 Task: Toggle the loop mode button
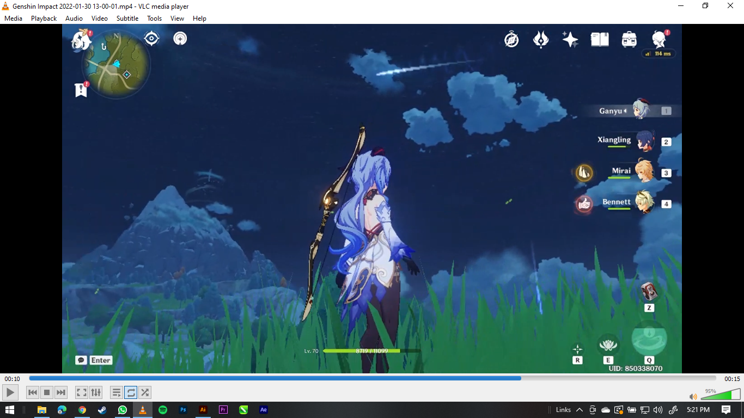click(x=131, y=392)
